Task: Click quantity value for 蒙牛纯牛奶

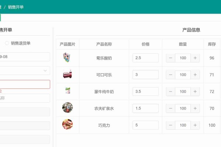Action: (x=183, y=92)
